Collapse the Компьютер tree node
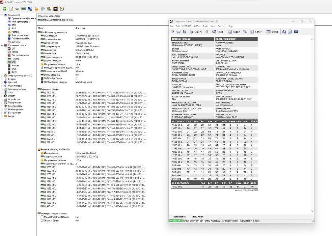The image size is (332, 236). point(2,15)
